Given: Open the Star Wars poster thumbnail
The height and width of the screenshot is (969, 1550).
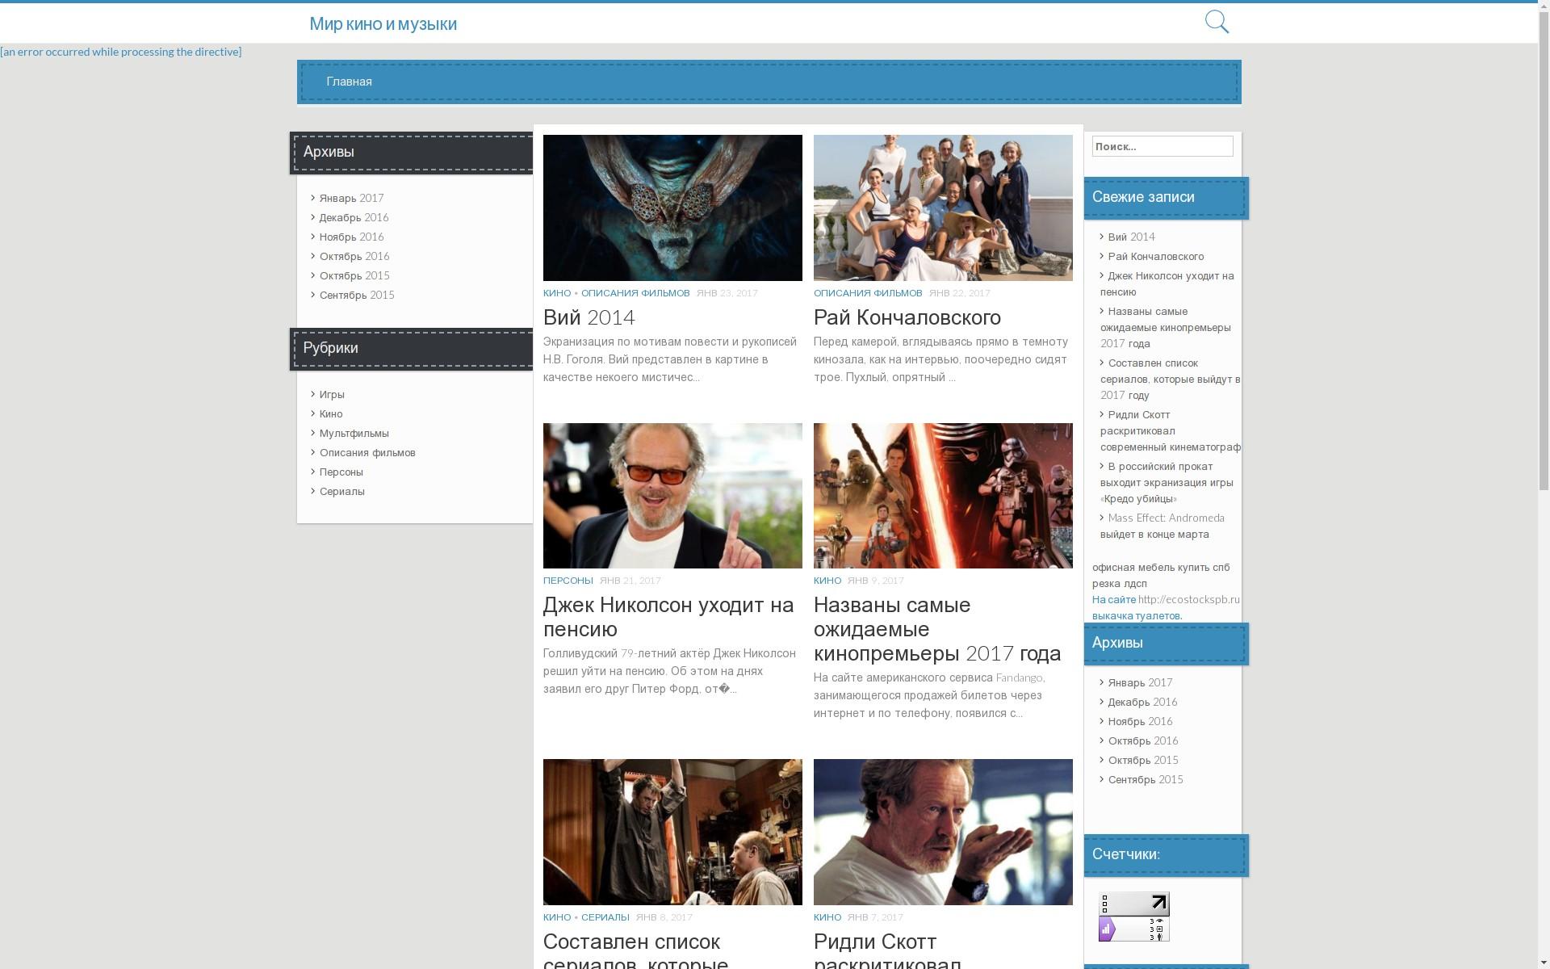Looking at the screenshot, I should pos(943,496).
